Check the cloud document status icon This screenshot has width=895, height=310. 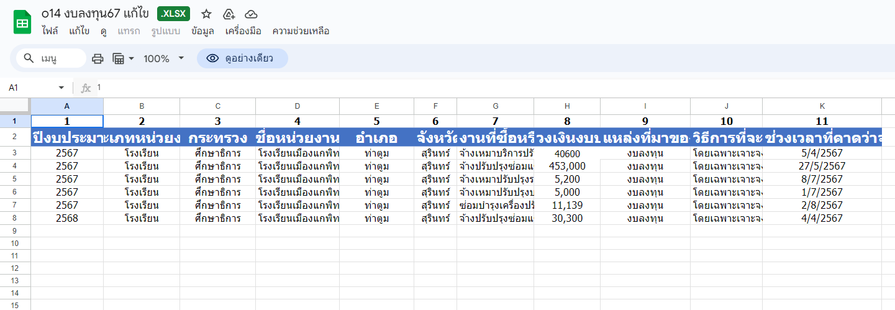[251, 14]
